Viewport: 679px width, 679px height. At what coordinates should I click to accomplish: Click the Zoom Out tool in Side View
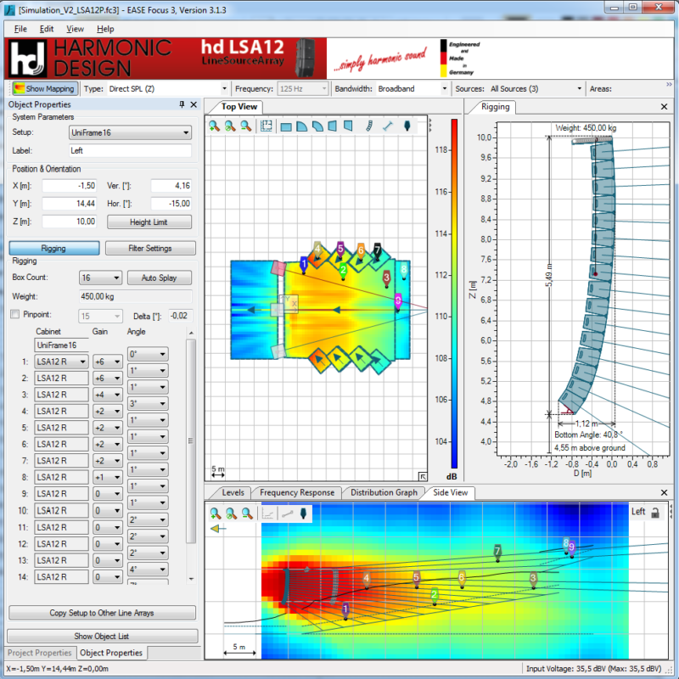[245, 513]
